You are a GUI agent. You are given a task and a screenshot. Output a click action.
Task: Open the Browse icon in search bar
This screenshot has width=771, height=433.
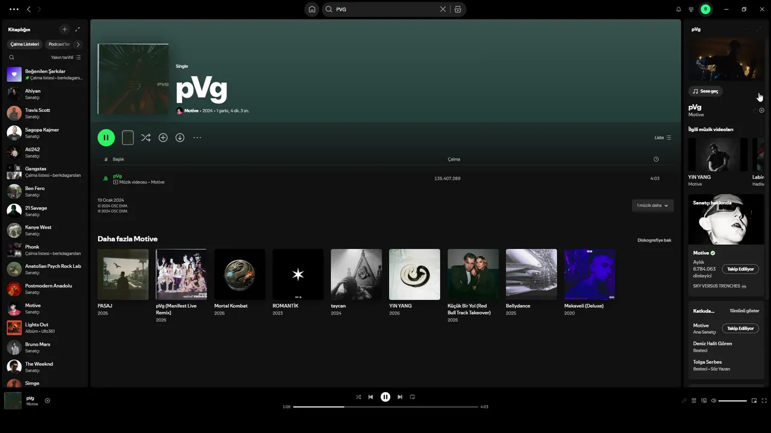click(x=458, y=9)
